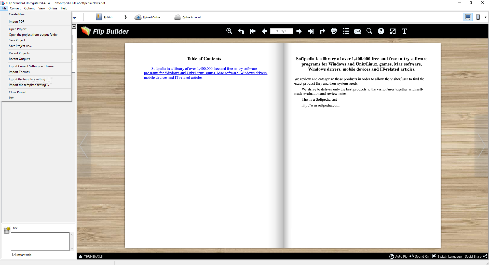Toggle fullscreen mode icon
Image resolution: width=489 pixels, height=265 pixels.
(393, 31)
